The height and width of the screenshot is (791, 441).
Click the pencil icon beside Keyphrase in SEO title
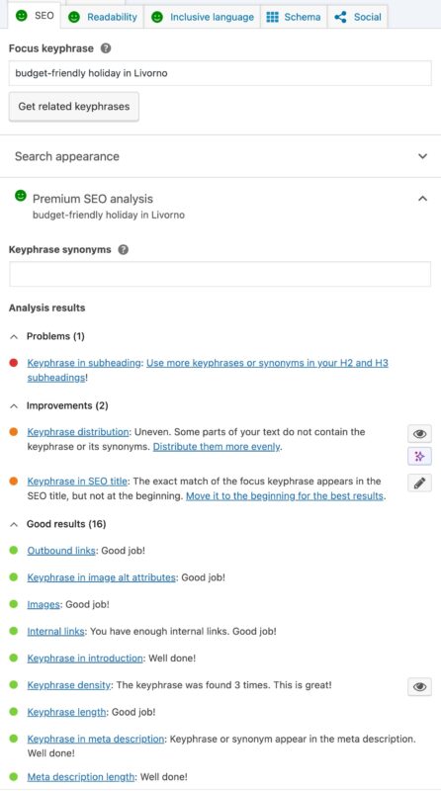[419, 483]
